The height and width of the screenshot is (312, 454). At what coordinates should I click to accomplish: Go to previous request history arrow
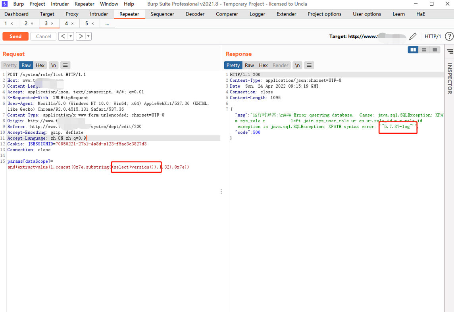click(x=63, y=36)
